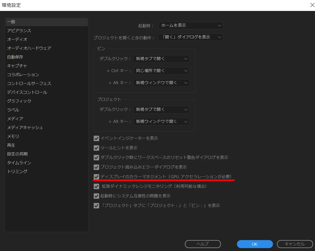Disable ディスプレイのカラーマネジメント checkbox

96,177
